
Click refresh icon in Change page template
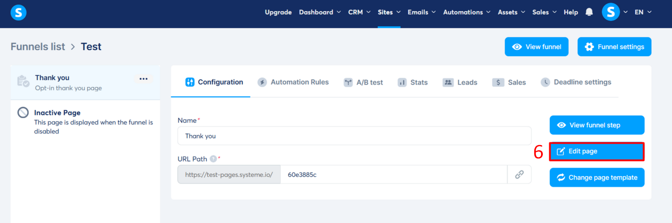[x=561, y=177]
